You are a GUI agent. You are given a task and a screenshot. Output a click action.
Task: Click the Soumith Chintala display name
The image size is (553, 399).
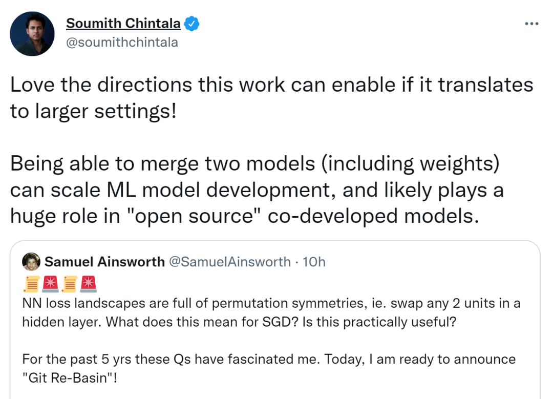[123, 24]
